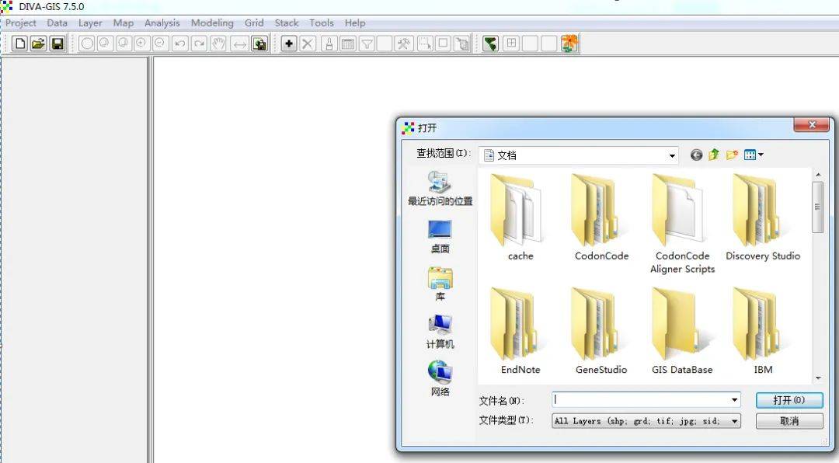Click the 取消 (Cancel) button

[789, 421]
